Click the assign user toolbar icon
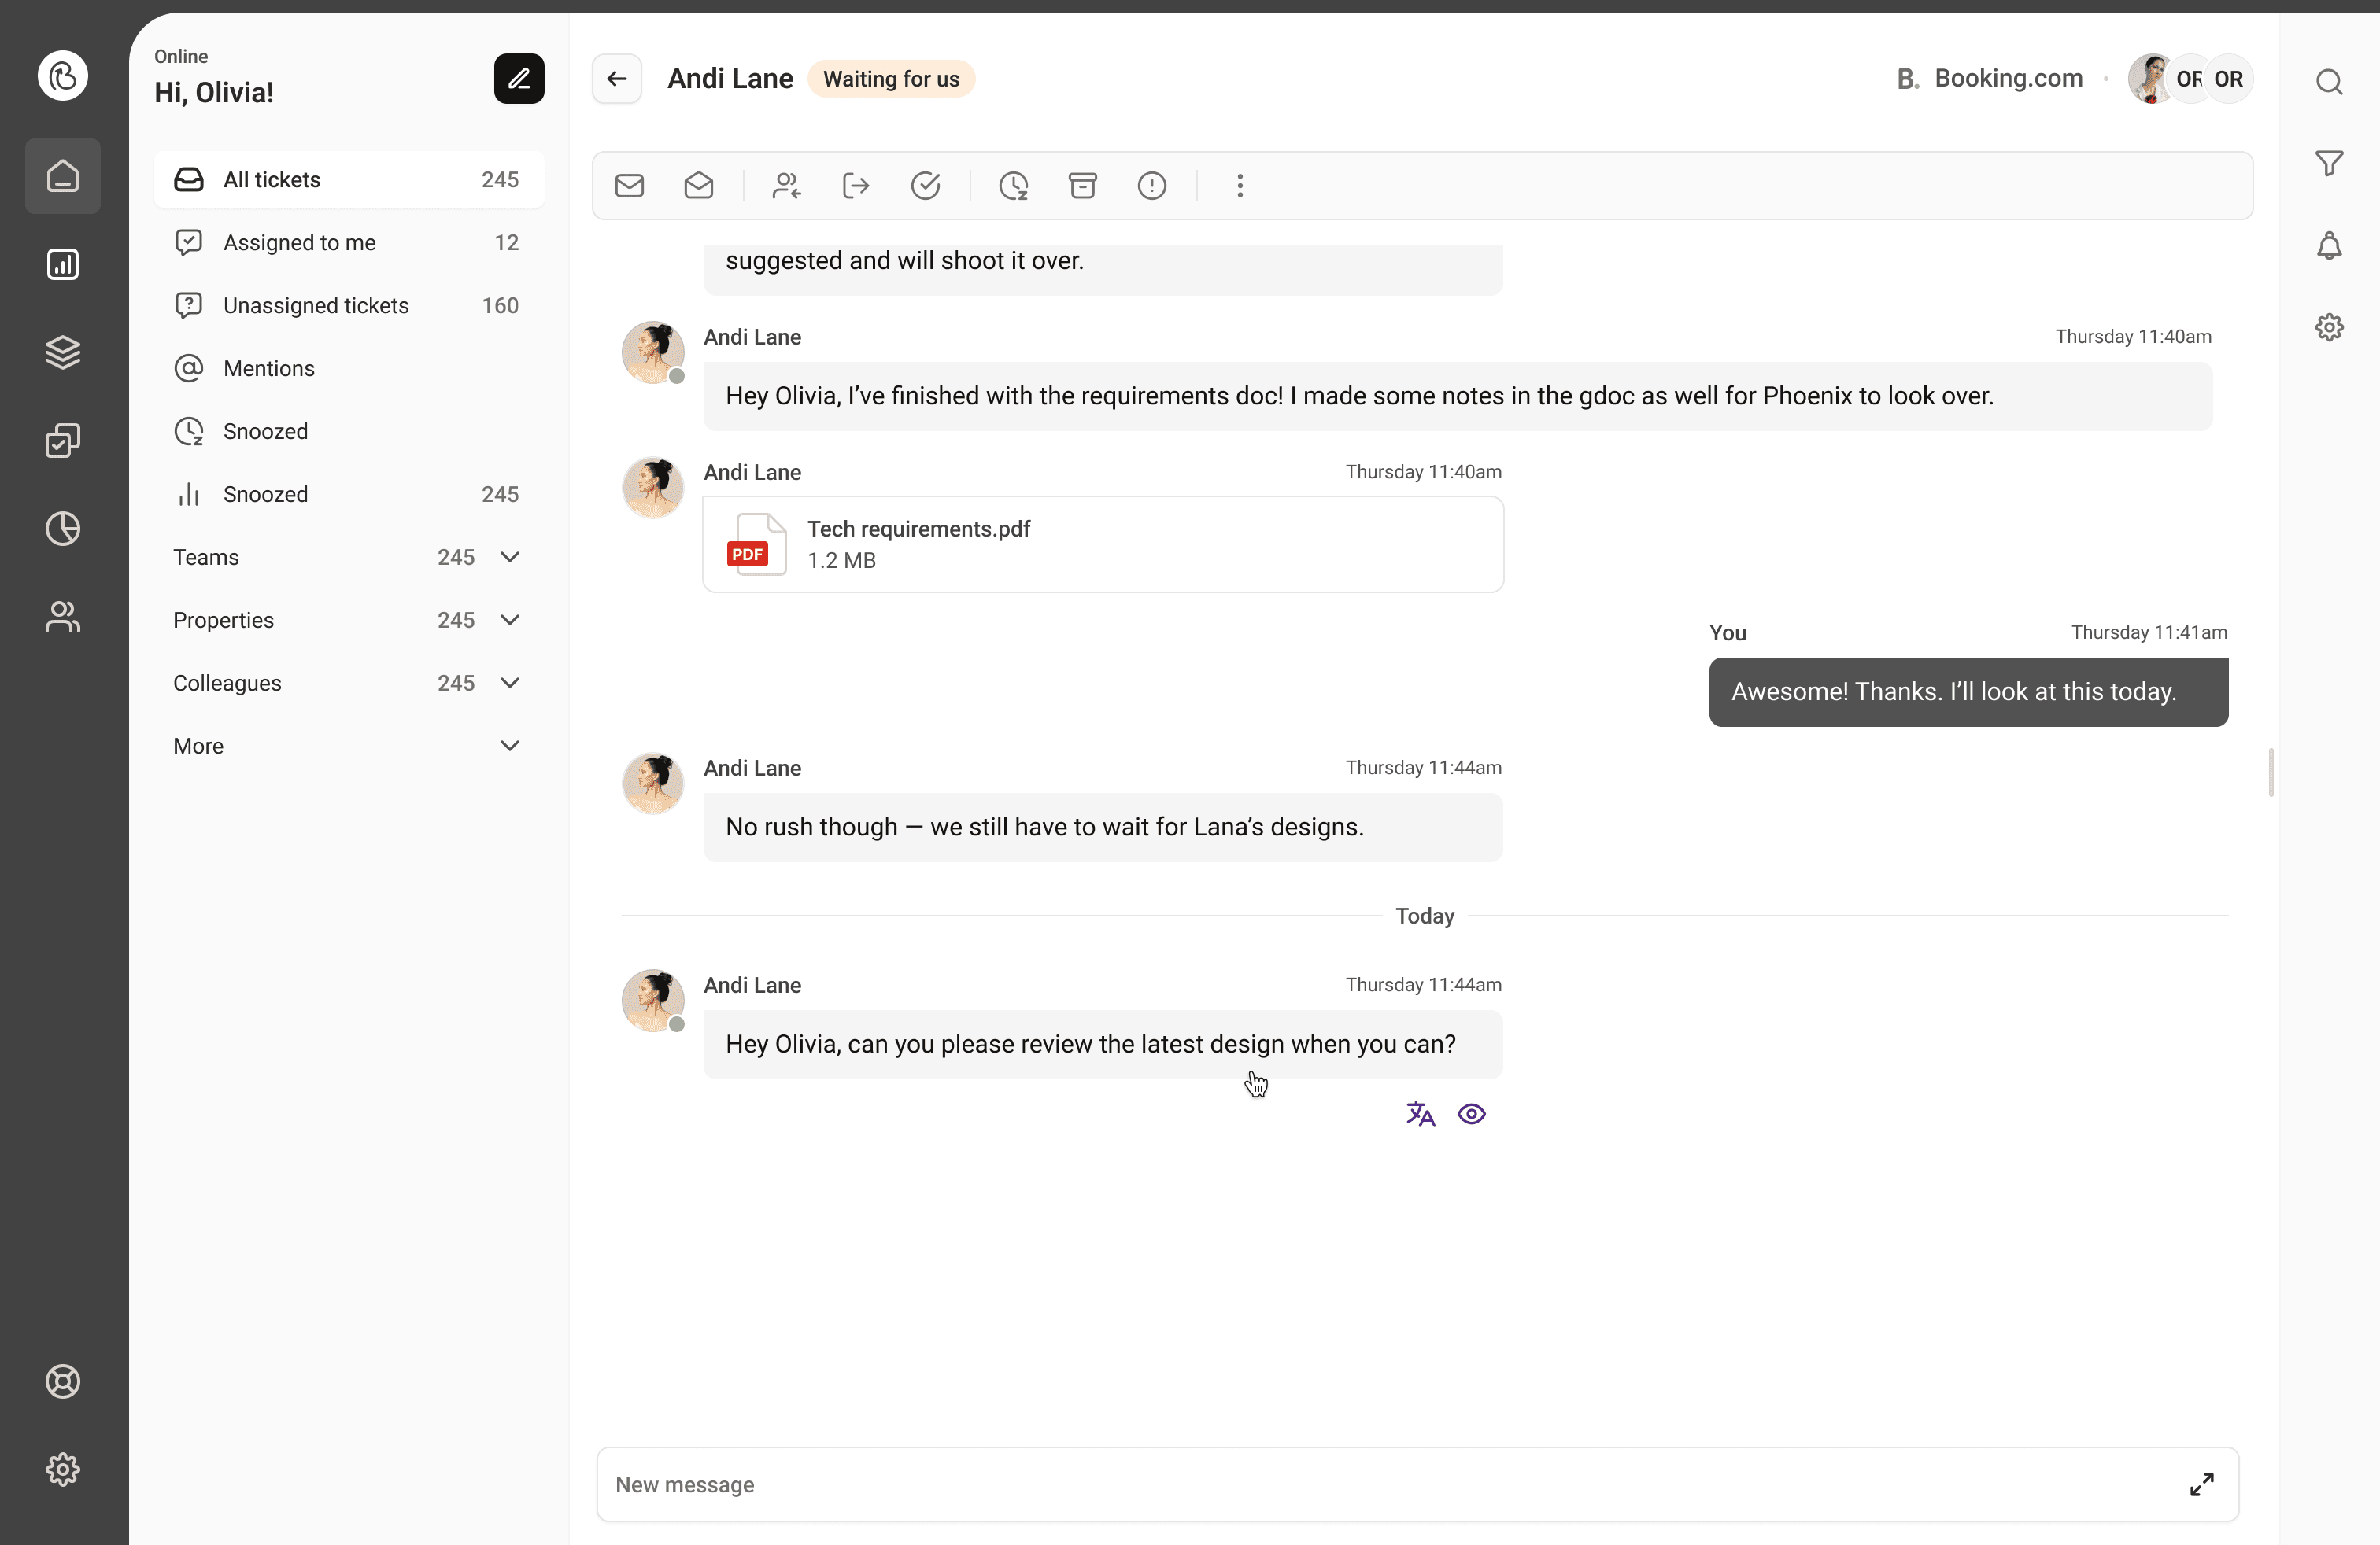This screenshot has width=2380, height=1545. pyautogui.click(x=787, y=186)
